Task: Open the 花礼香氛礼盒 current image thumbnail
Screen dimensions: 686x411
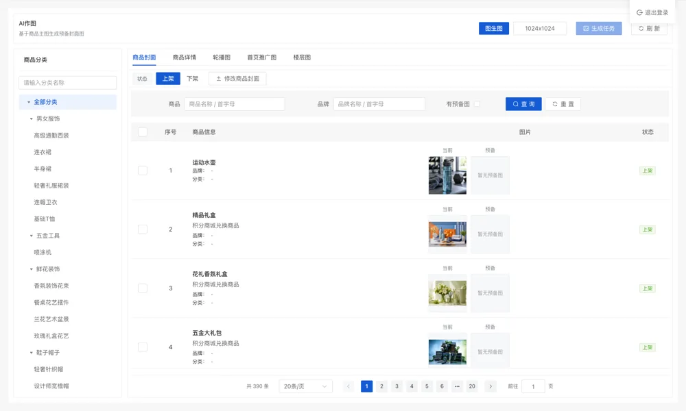Action: coord(447,292)
